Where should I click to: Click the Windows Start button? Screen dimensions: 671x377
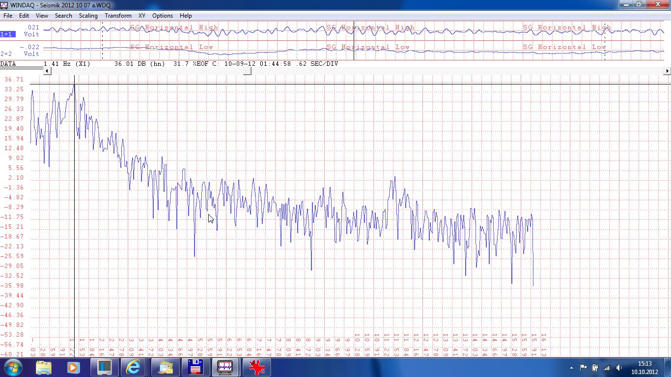(x=12, y=367)
